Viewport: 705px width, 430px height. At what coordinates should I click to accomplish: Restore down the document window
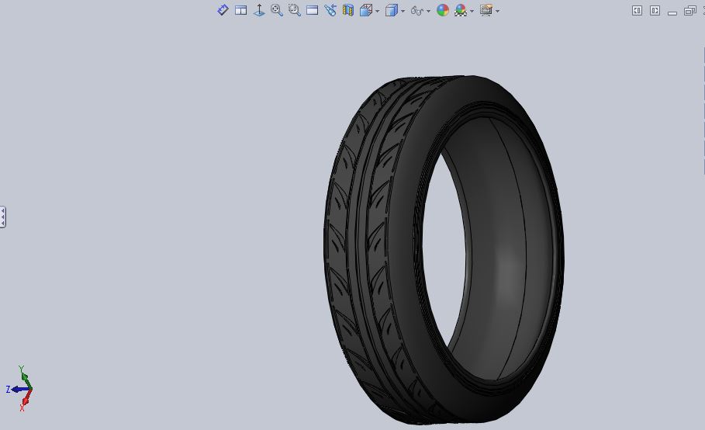point(689,10)
